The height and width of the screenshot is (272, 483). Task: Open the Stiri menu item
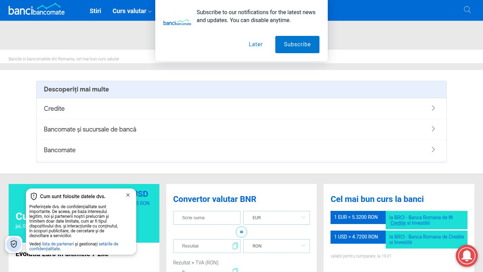tap(95, 11)
